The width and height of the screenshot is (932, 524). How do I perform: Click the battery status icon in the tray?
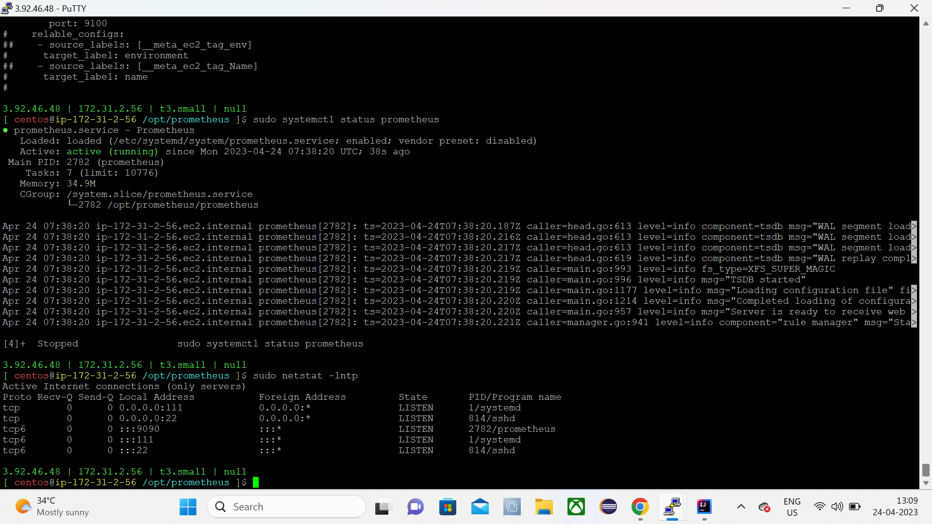point(856,507)
